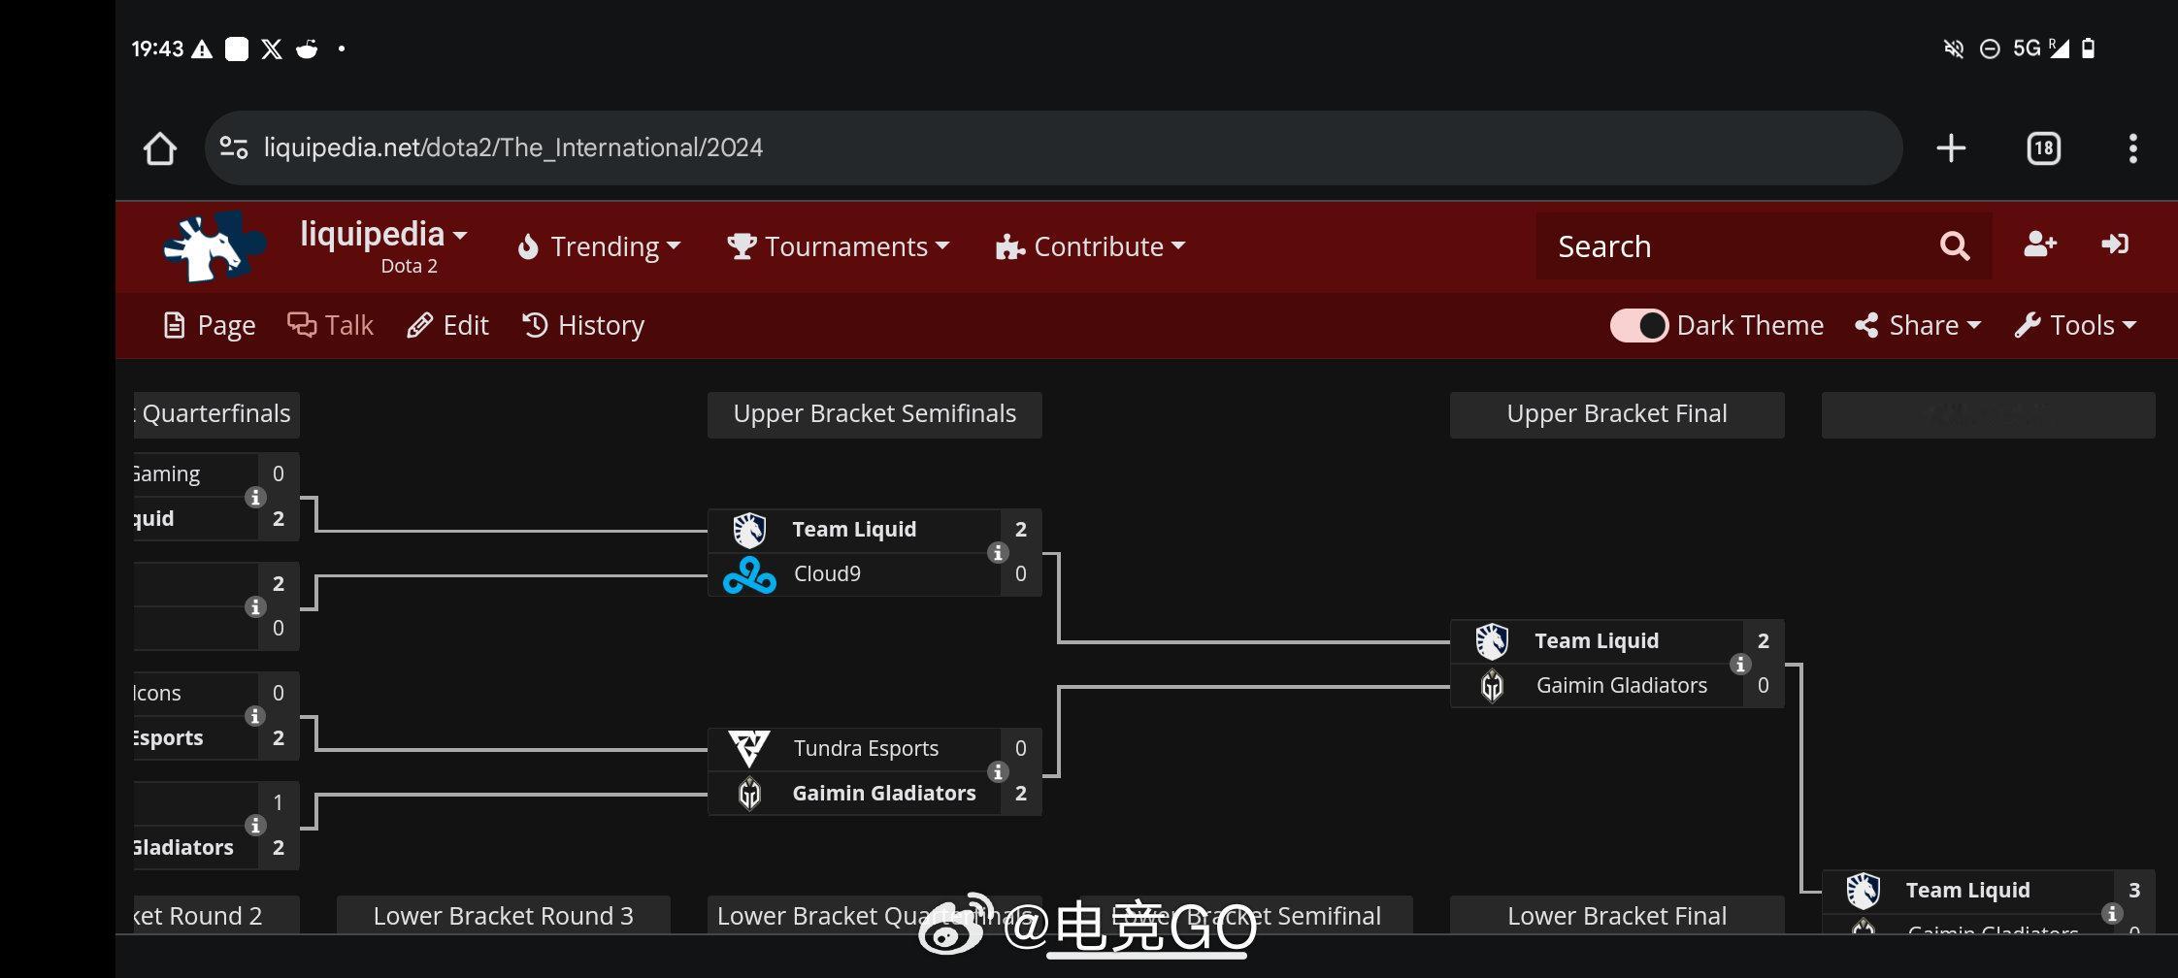Click Team Liquid logo in Upper Bracket Final
This screenshot has height=978, width=2178.
[1492, 642]
